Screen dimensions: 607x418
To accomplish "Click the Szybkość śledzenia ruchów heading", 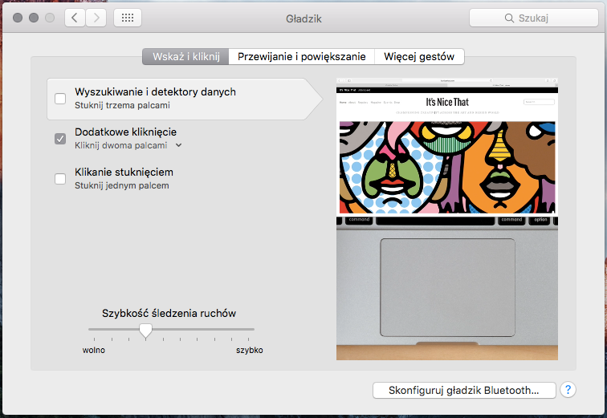I will [169, 313].
